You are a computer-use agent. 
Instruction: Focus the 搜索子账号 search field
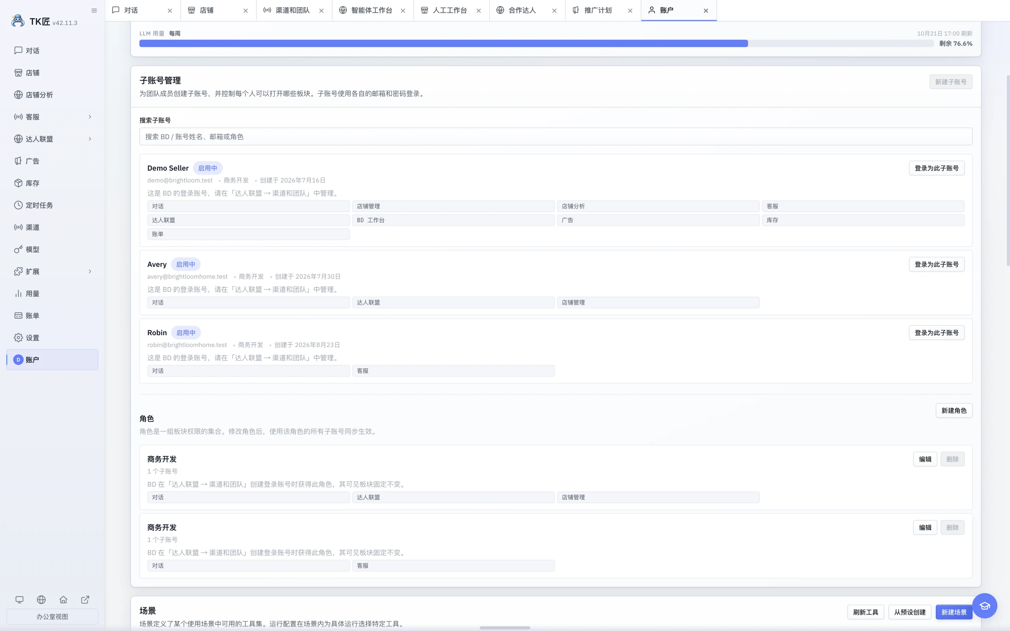[x=555, y=136]
